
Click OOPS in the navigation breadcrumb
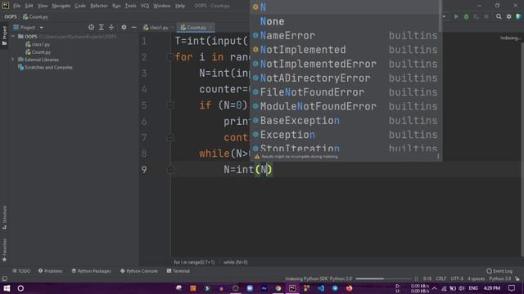pos(11,16)
